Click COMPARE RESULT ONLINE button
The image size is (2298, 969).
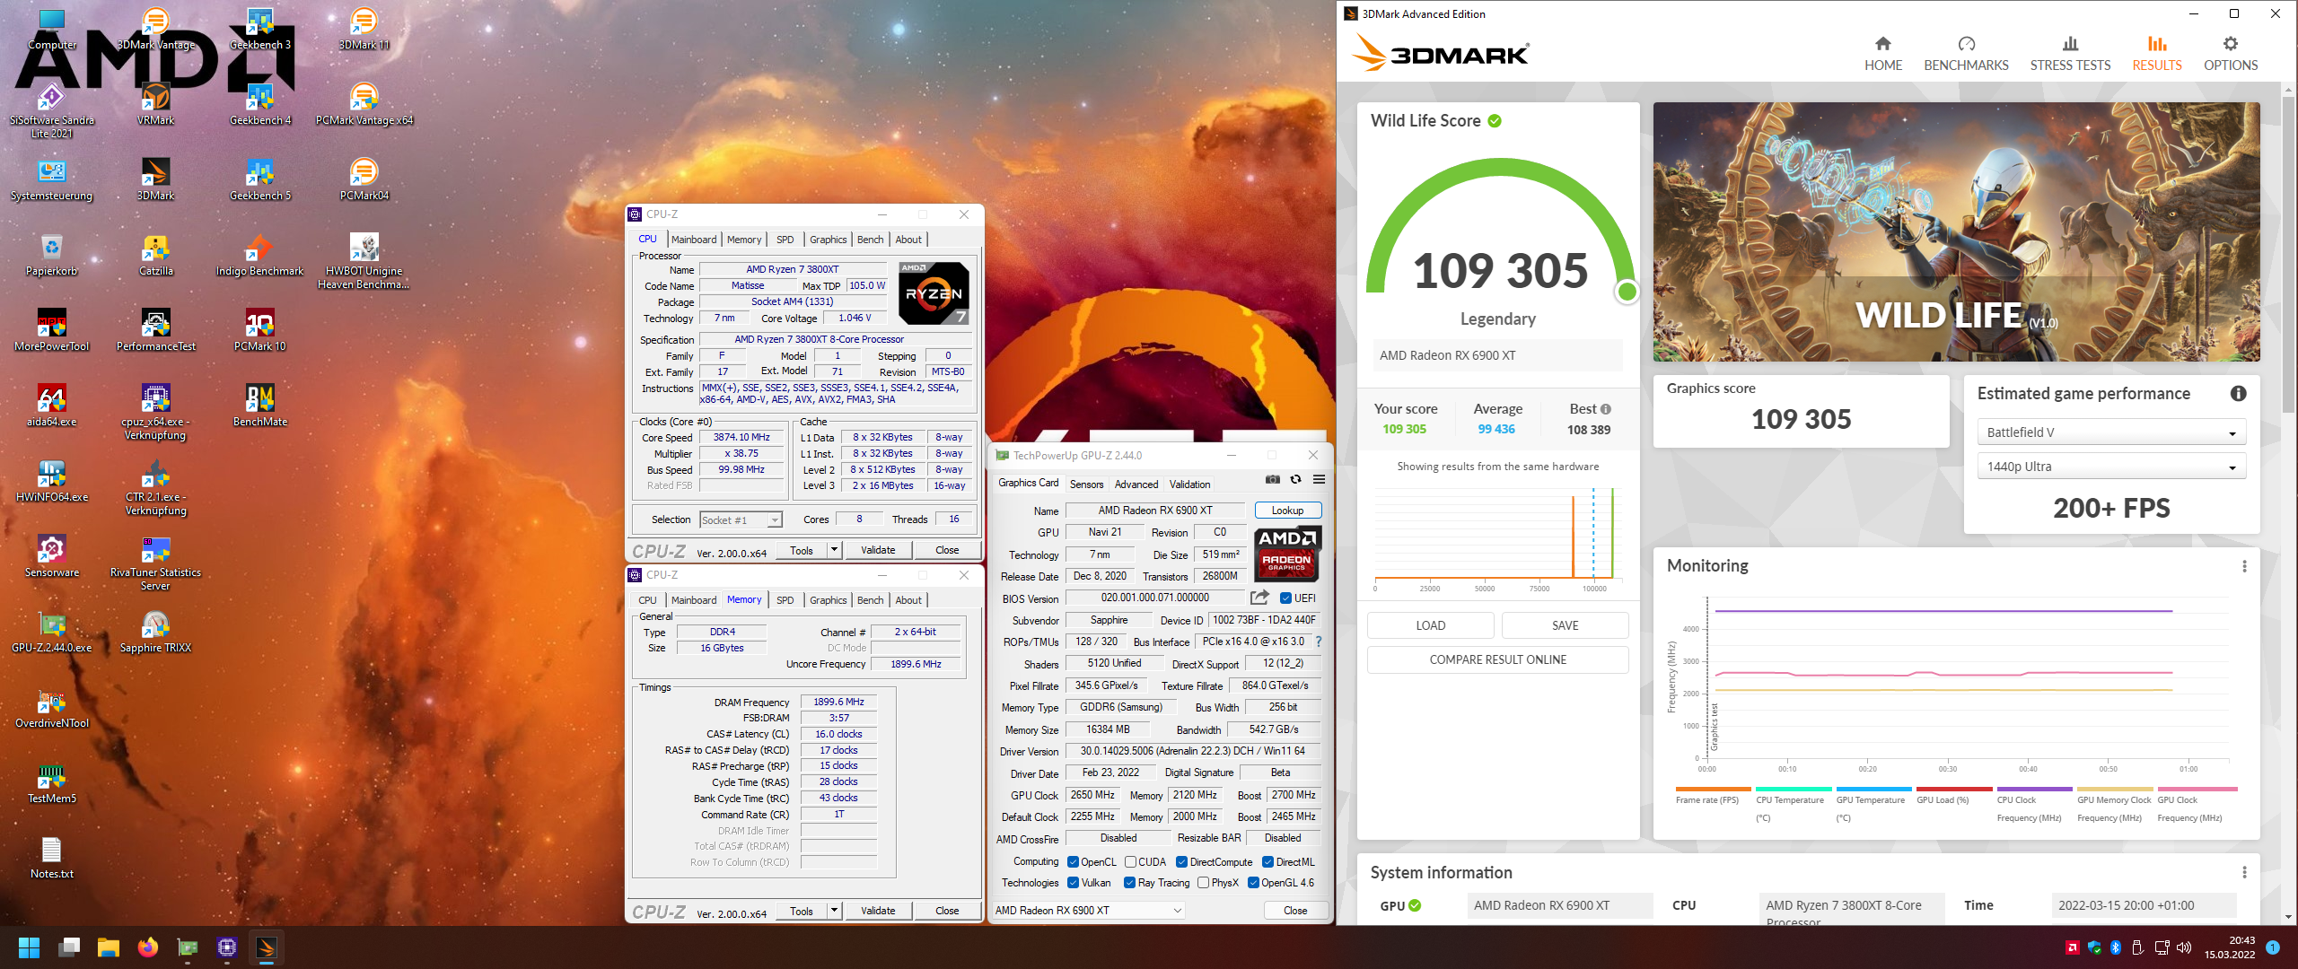1497,659
